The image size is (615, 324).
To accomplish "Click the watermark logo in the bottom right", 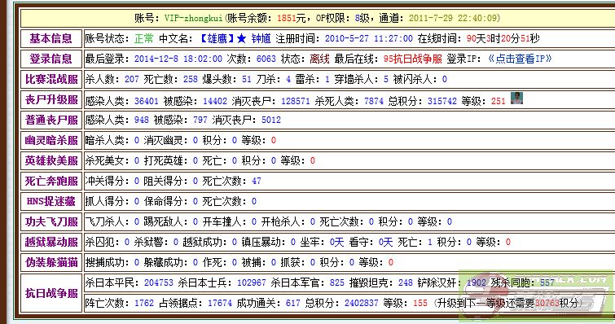I will [x=536, y=293].
